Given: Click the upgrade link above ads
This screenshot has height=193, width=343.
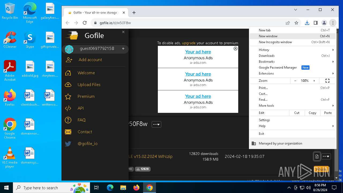Looking at the screenshot, I should [189, 43].
